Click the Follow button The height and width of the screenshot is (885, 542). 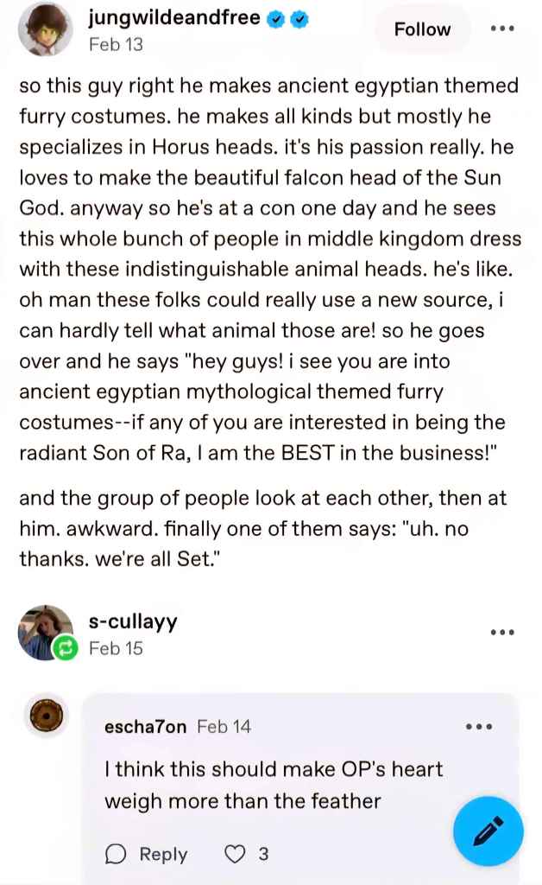pos(422,29)
